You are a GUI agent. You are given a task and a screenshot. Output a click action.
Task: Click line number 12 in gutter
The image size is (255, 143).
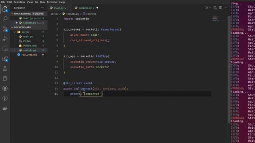click(56, 78)
